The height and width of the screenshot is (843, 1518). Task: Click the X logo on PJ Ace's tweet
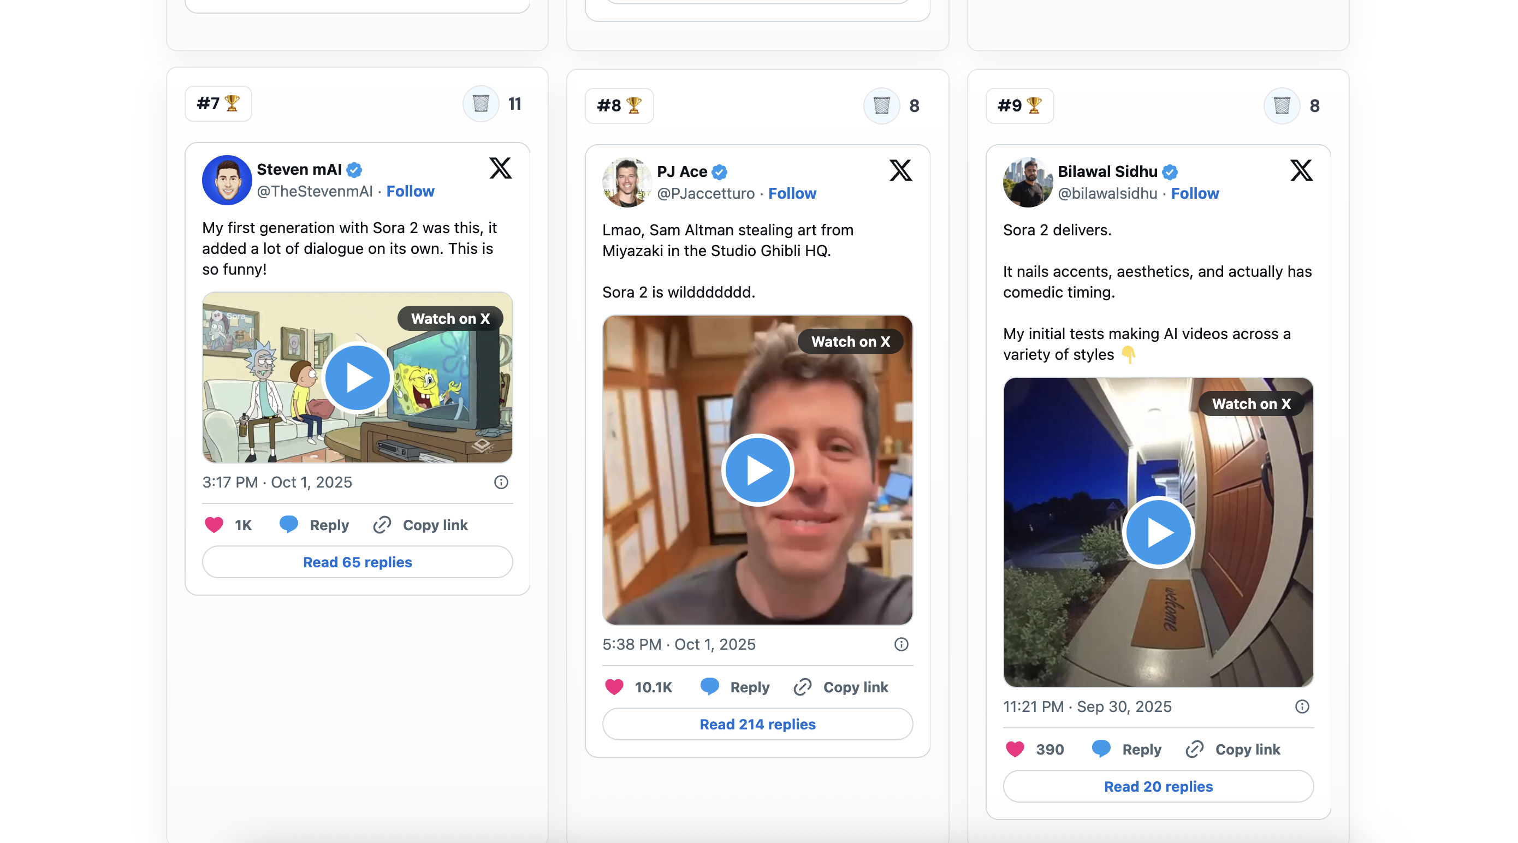click(900, 171)
